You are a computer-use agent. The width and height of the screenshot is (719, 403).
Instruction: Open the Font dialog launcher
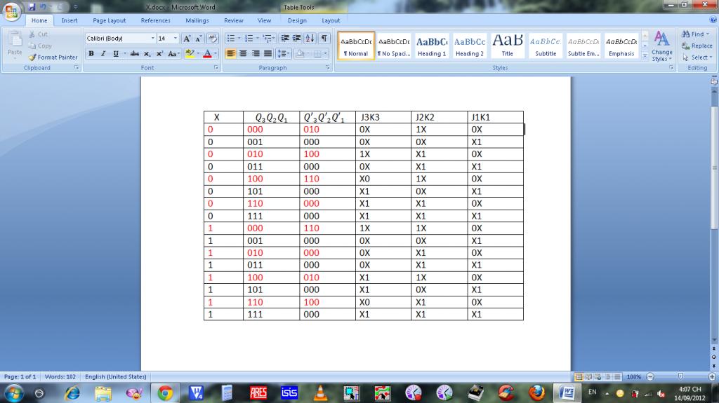[216, 68]
